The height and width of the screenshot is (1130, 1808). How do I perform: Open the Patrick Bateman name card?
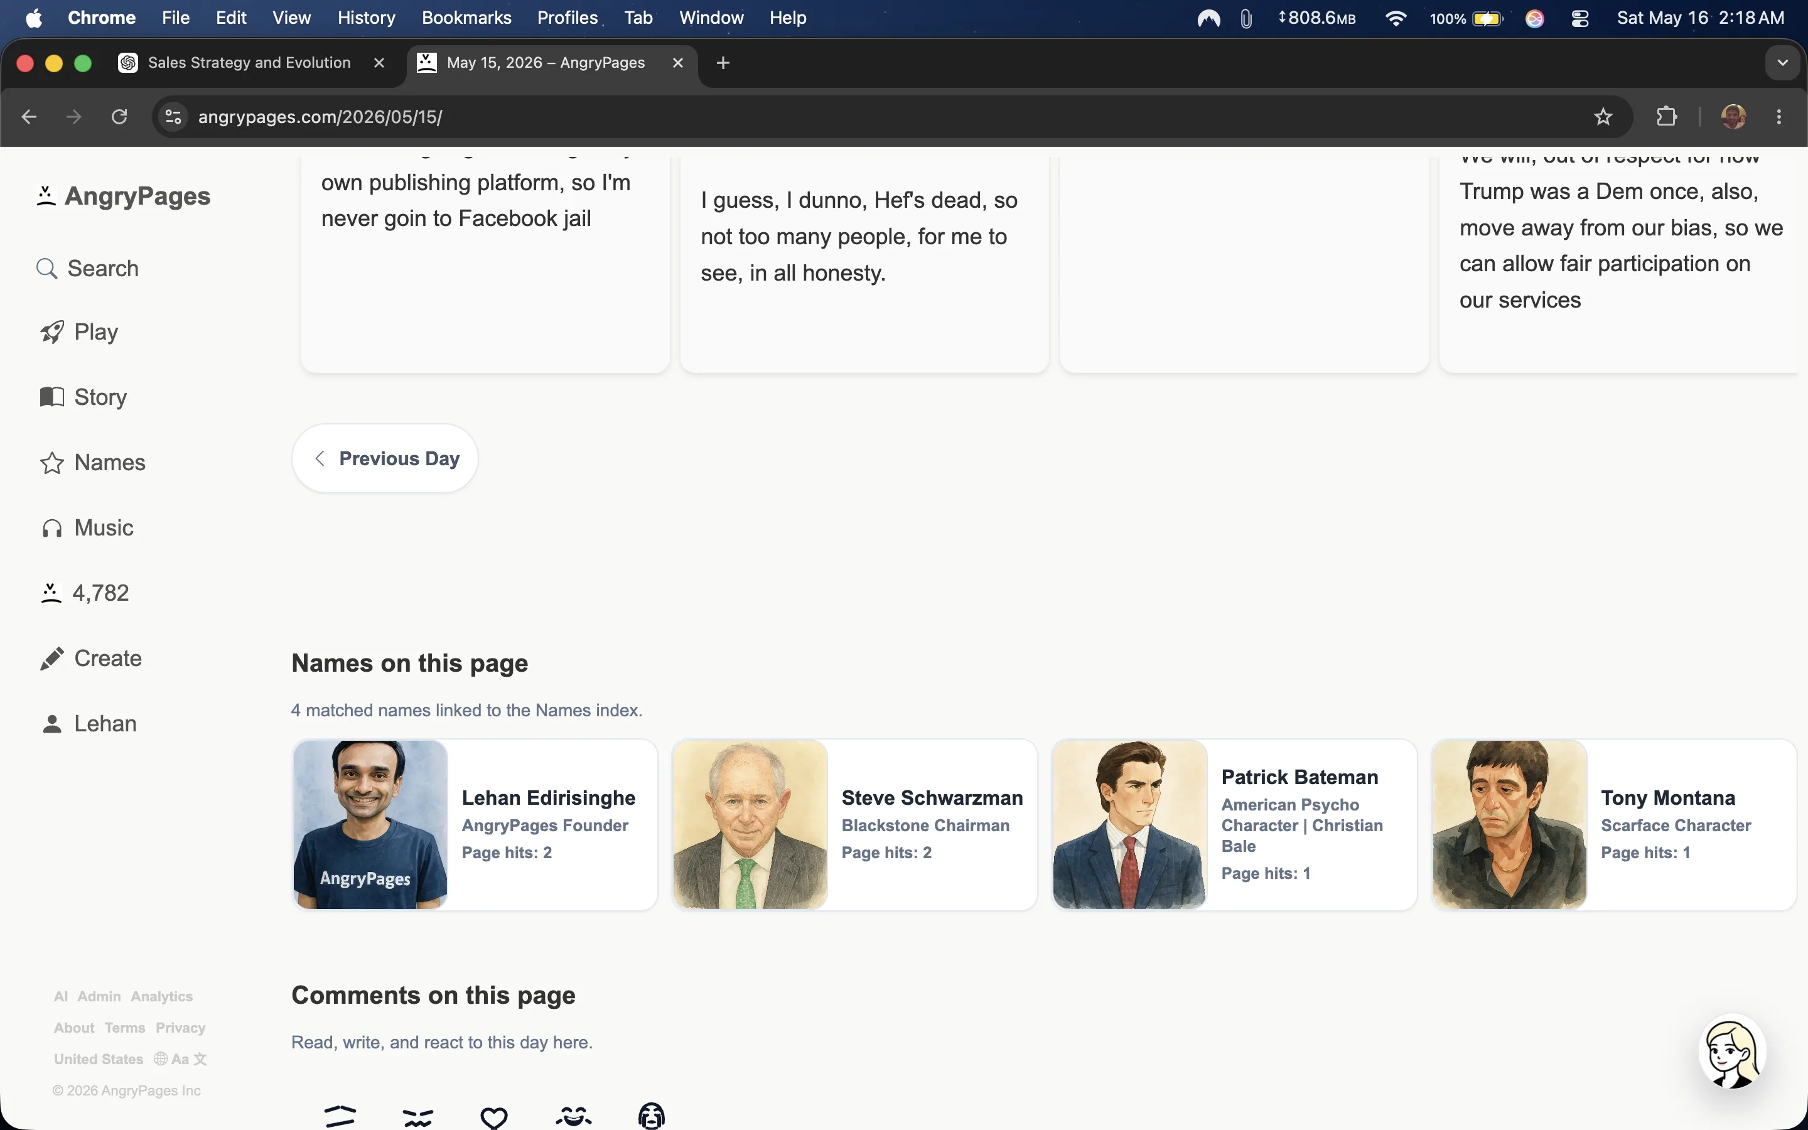pos(1234,824)
